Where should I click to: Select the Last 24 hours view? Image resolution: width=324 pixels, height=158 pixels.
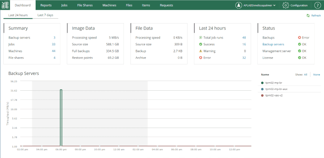click(x=18, y=15)
